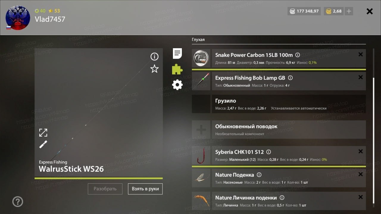381x214 pixels.
Task: Show info for Express Fishing Bob Lamp GB
Action: 291,78
